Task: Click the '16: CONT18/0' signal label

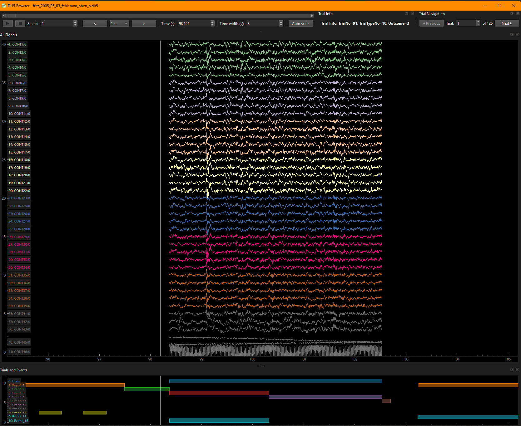Action: coord(19,160)
